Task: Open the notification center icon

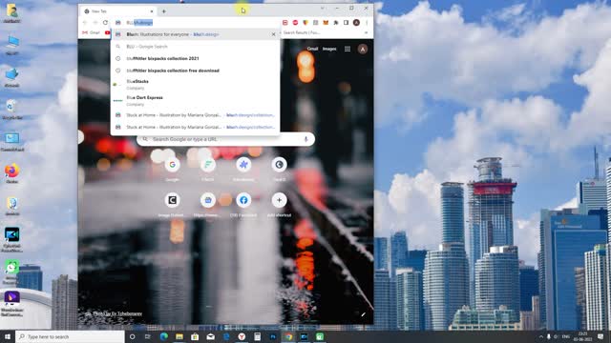Action: (x=600, y=336)
